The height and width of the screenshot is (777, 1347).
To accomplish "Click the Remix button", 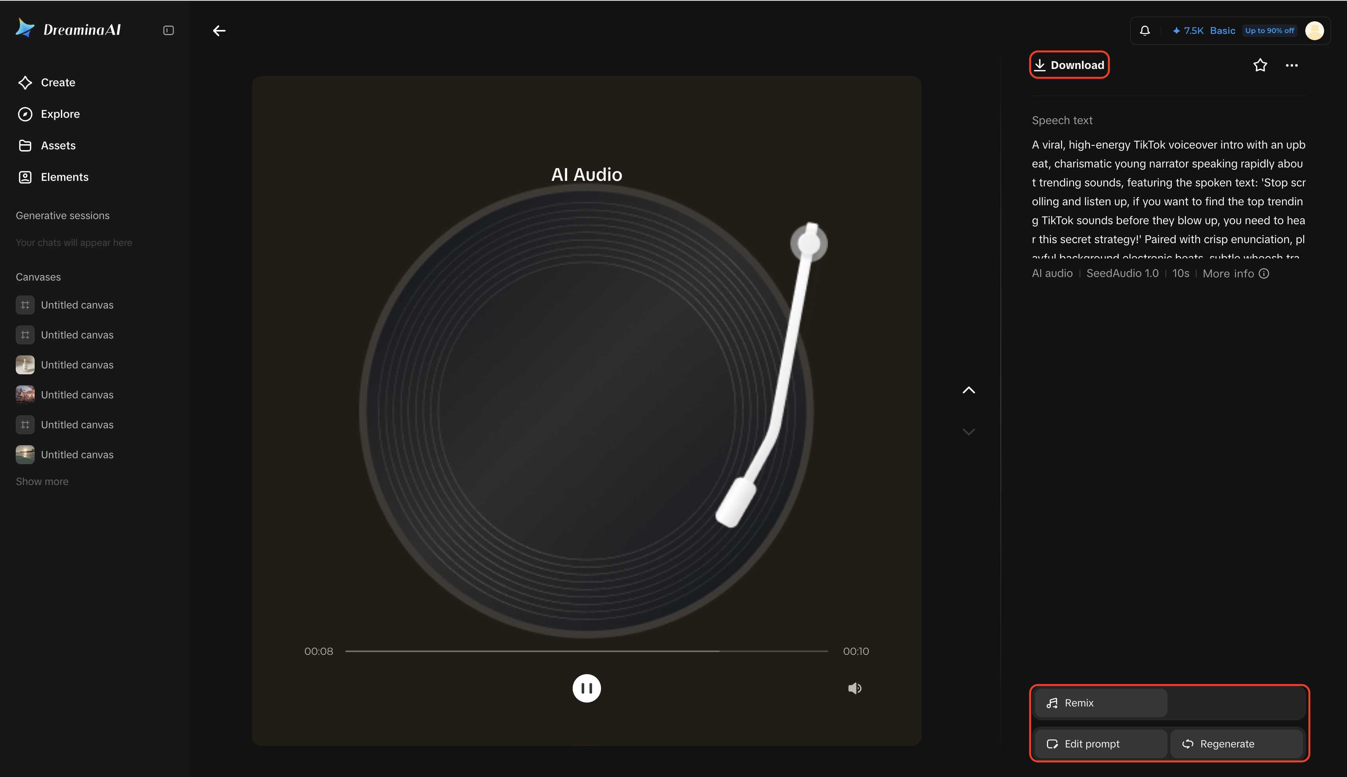I will [x=1100, y=703].
